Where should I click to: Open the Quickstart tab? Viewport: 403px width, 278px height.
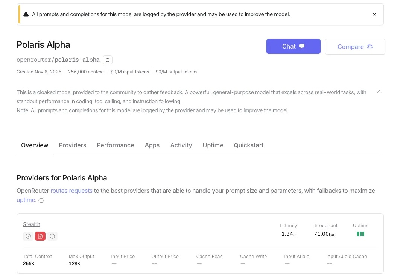pyautogui.click(x=249, y=145)
